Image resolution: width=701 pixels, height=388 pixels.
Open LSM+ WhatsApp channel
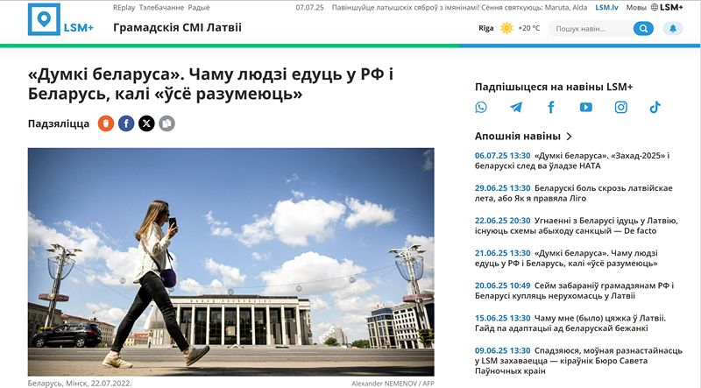[481, 108]
